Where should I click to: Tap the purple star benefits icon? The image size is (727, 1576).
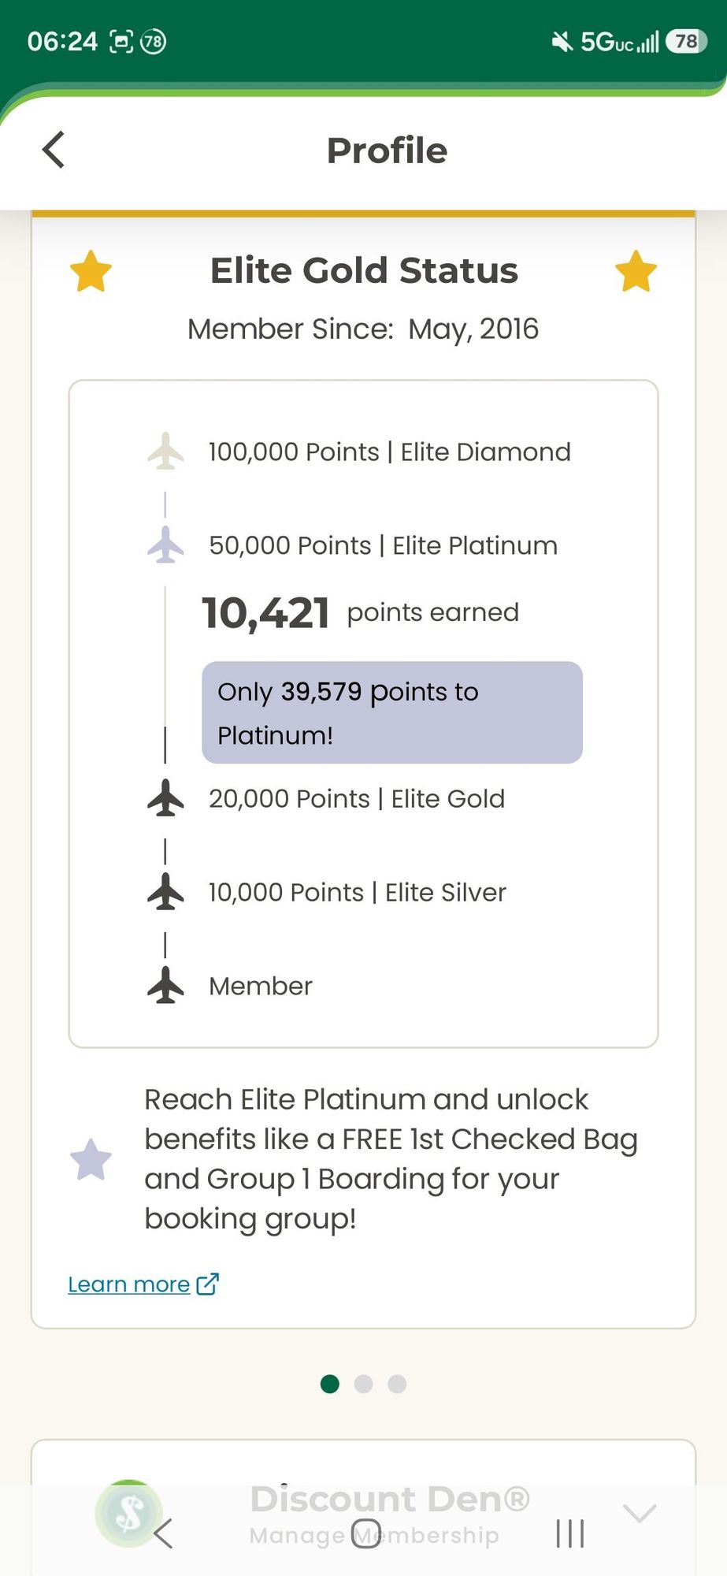(91, 1159)
